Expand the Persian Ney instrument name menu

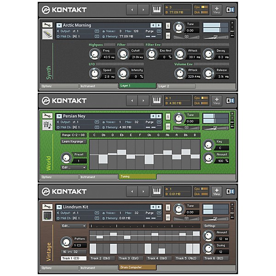59,116
